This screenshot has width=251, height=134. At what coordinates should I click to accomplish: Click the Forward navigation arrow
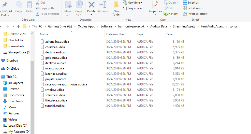(7, 26)
